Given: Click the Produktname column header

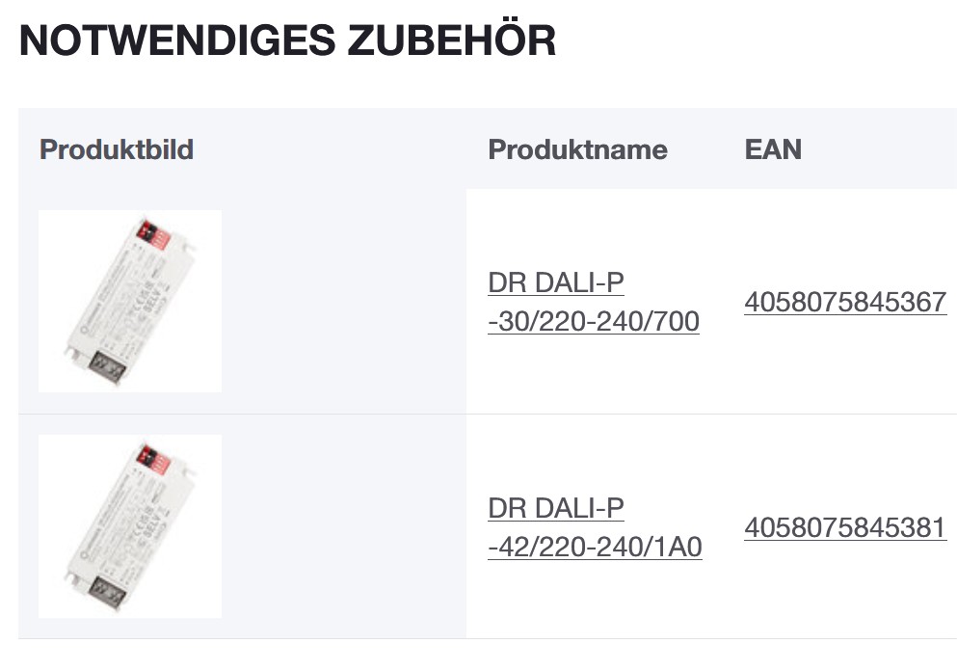Looking at the screenshot, I should 577,150.
